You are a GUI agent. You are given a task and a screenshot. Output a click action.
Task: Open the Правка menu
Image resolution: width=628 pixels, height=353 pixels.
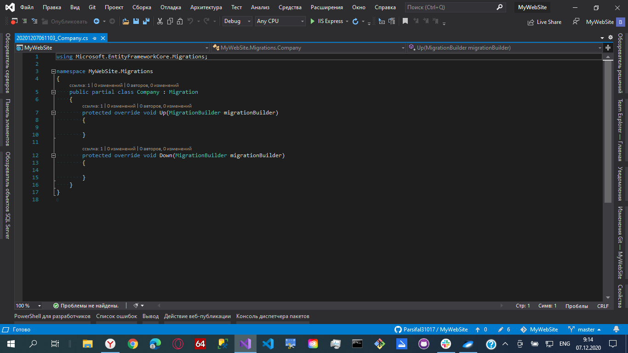(x=52, y=7)
